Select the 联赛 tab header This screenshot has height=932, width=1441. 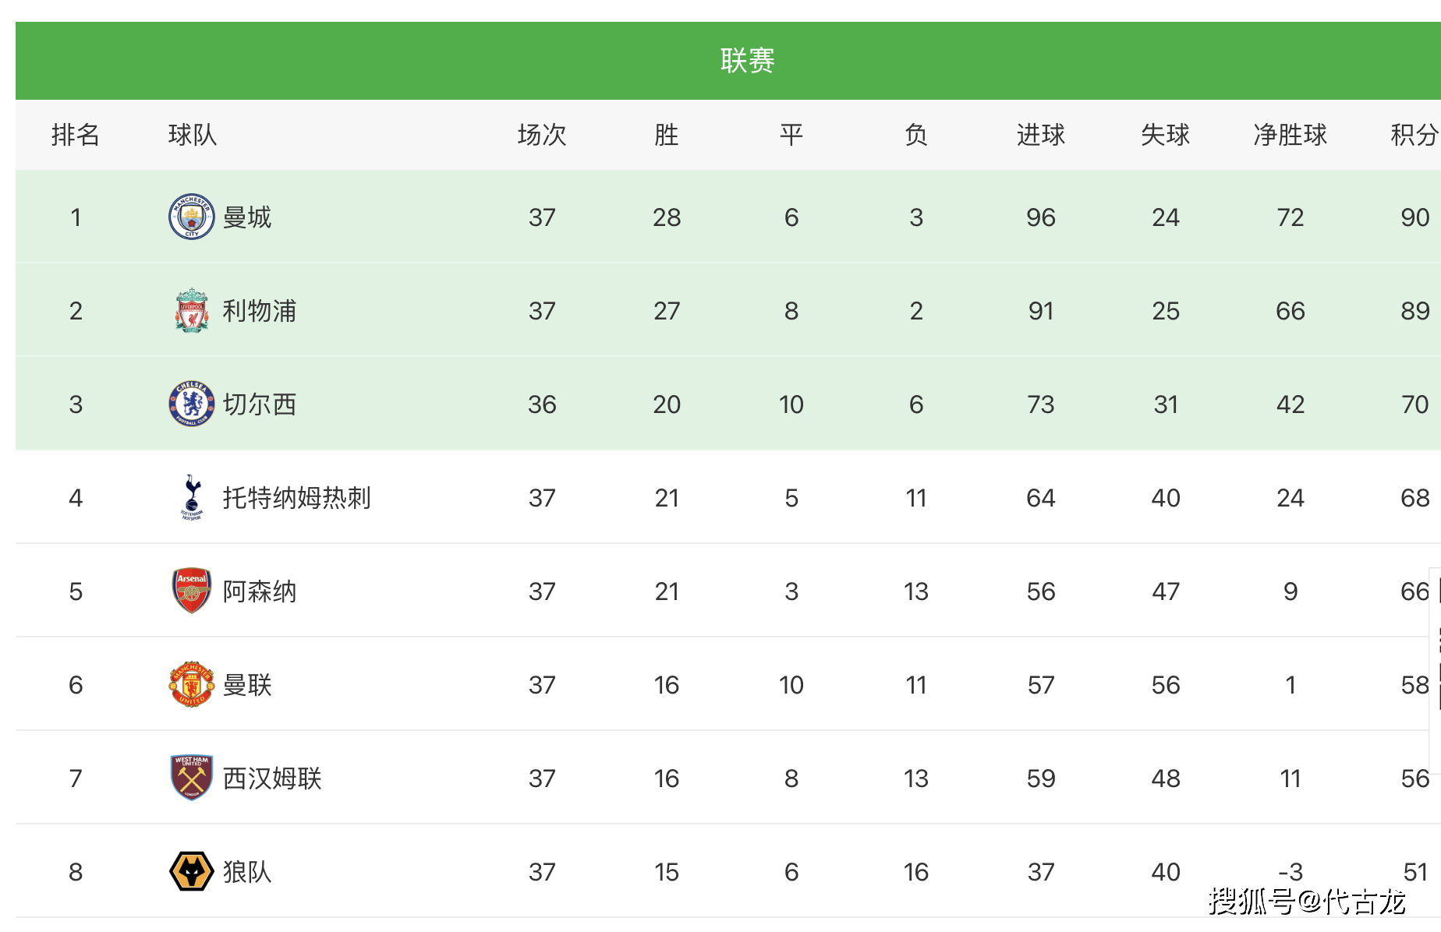747,61
